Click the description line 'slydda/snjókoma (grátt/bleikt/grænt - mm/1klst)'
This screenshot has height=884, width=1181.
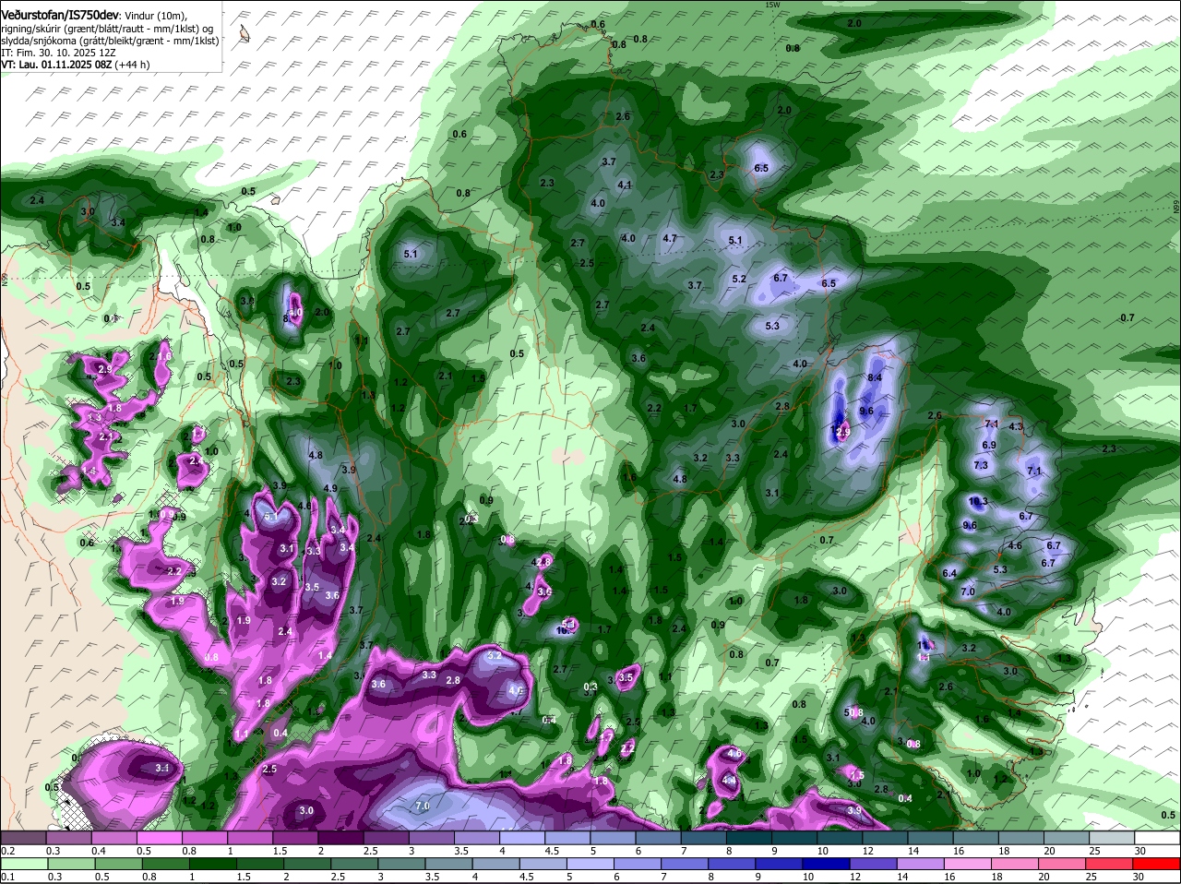click(110, 41)
